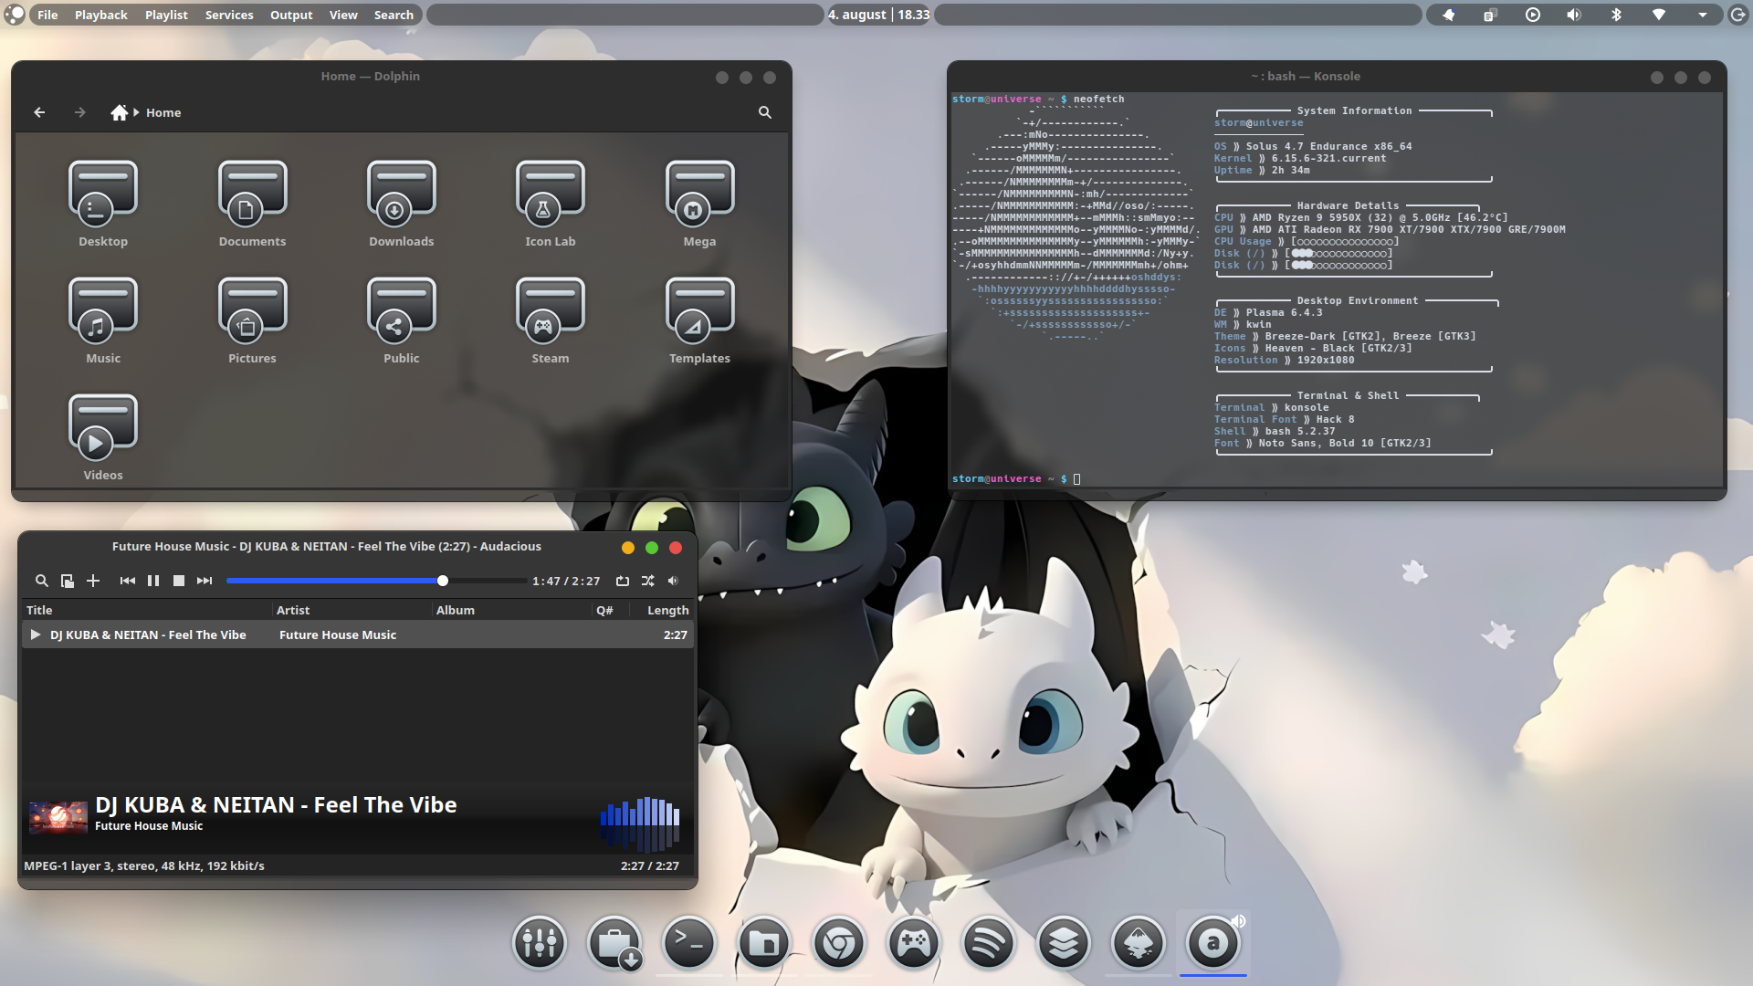Launch the Konsole terminal dock icon
This screenshot has width=1753, height=986.
(x=689, y=943)
